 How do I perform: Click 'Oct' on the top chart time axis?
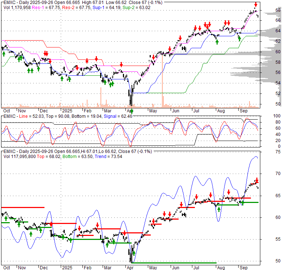[x=7, y=111]
